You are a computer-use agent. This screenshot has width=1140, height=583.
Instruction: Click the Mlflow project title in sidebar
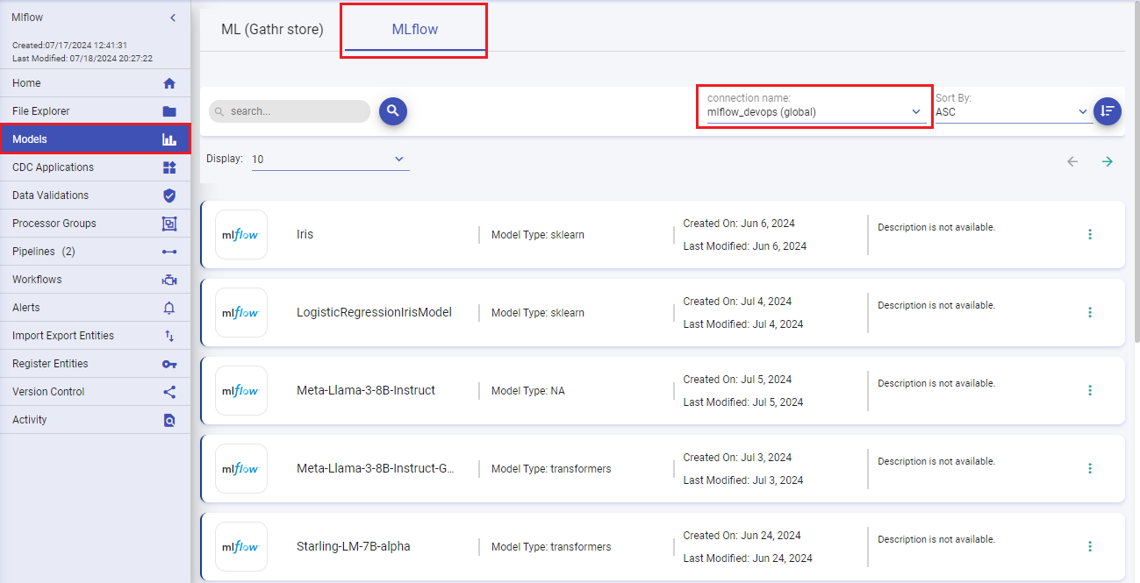pos(27,18)
